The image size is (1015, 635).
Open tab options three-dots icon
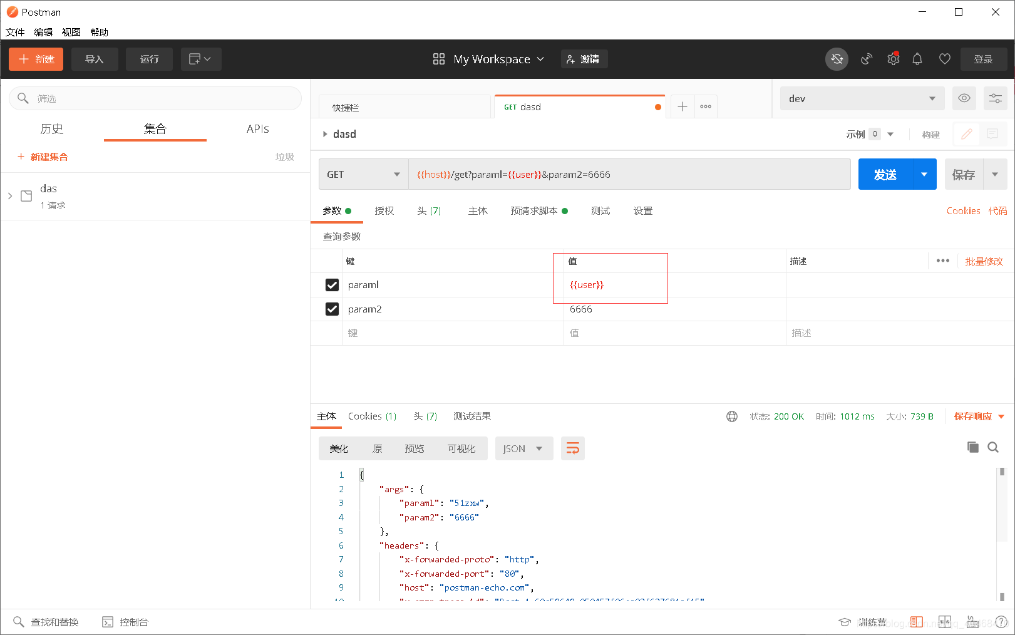pos(706,106)
